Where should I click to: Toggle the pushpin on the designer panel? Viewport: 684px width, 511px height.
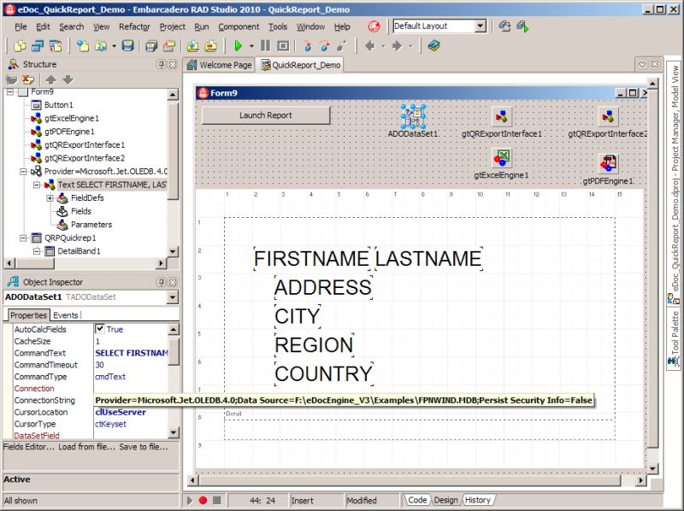pyautogui.click(x=641, y=63)
